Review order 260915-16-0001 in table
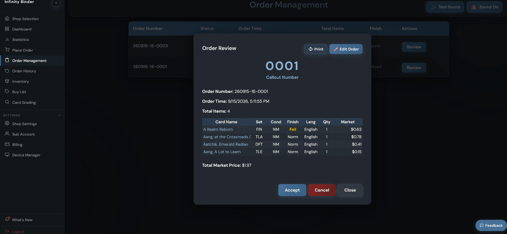 tap(414, 68)
